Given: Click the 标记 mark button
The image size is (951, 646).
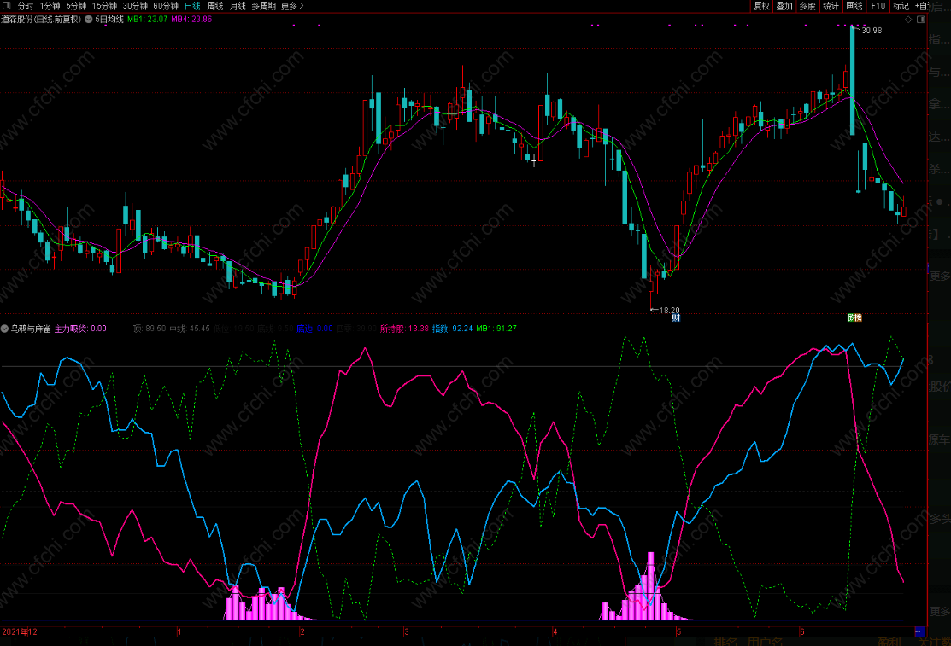Looking at the screenshot, I should click(901, 6).
